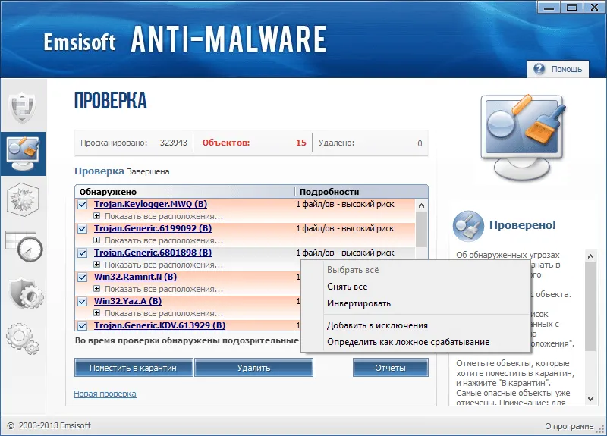607x436 pixels.
Task: Open the Guard shield-with-gear sidebar icon
Action: (x=26, y=293)
